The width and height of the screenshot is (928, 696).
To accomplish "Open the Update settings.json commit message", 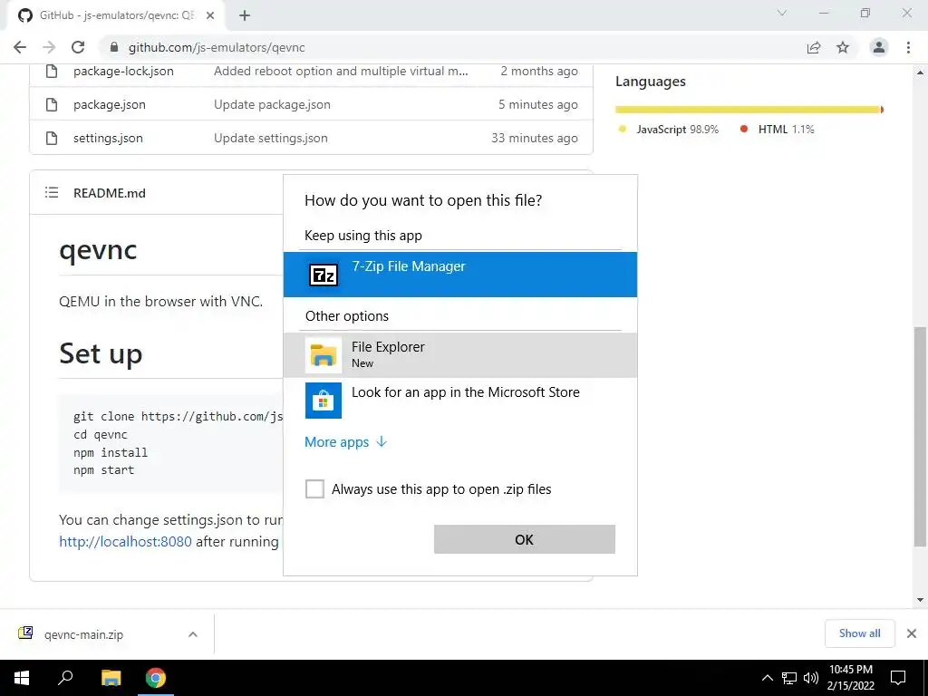I will click(x=270, y=138).
